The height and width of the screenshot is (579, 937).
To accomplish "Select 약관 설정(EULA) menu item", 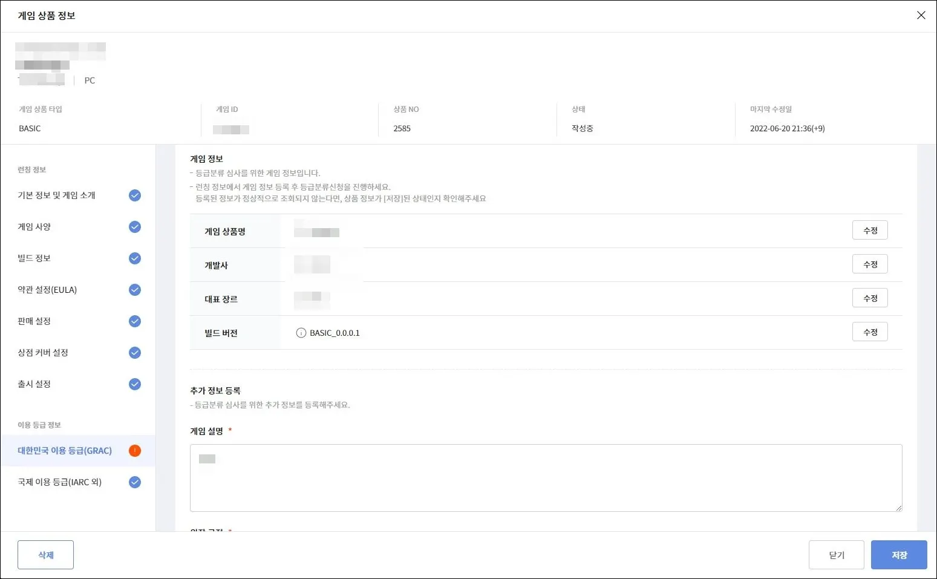I will pyautogui.click(x=78, y=290).
